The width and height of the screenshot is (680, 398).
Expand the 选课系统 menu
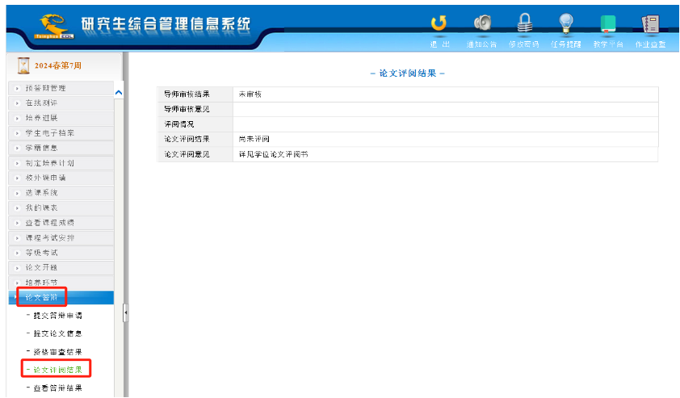(x=61, y=193)
